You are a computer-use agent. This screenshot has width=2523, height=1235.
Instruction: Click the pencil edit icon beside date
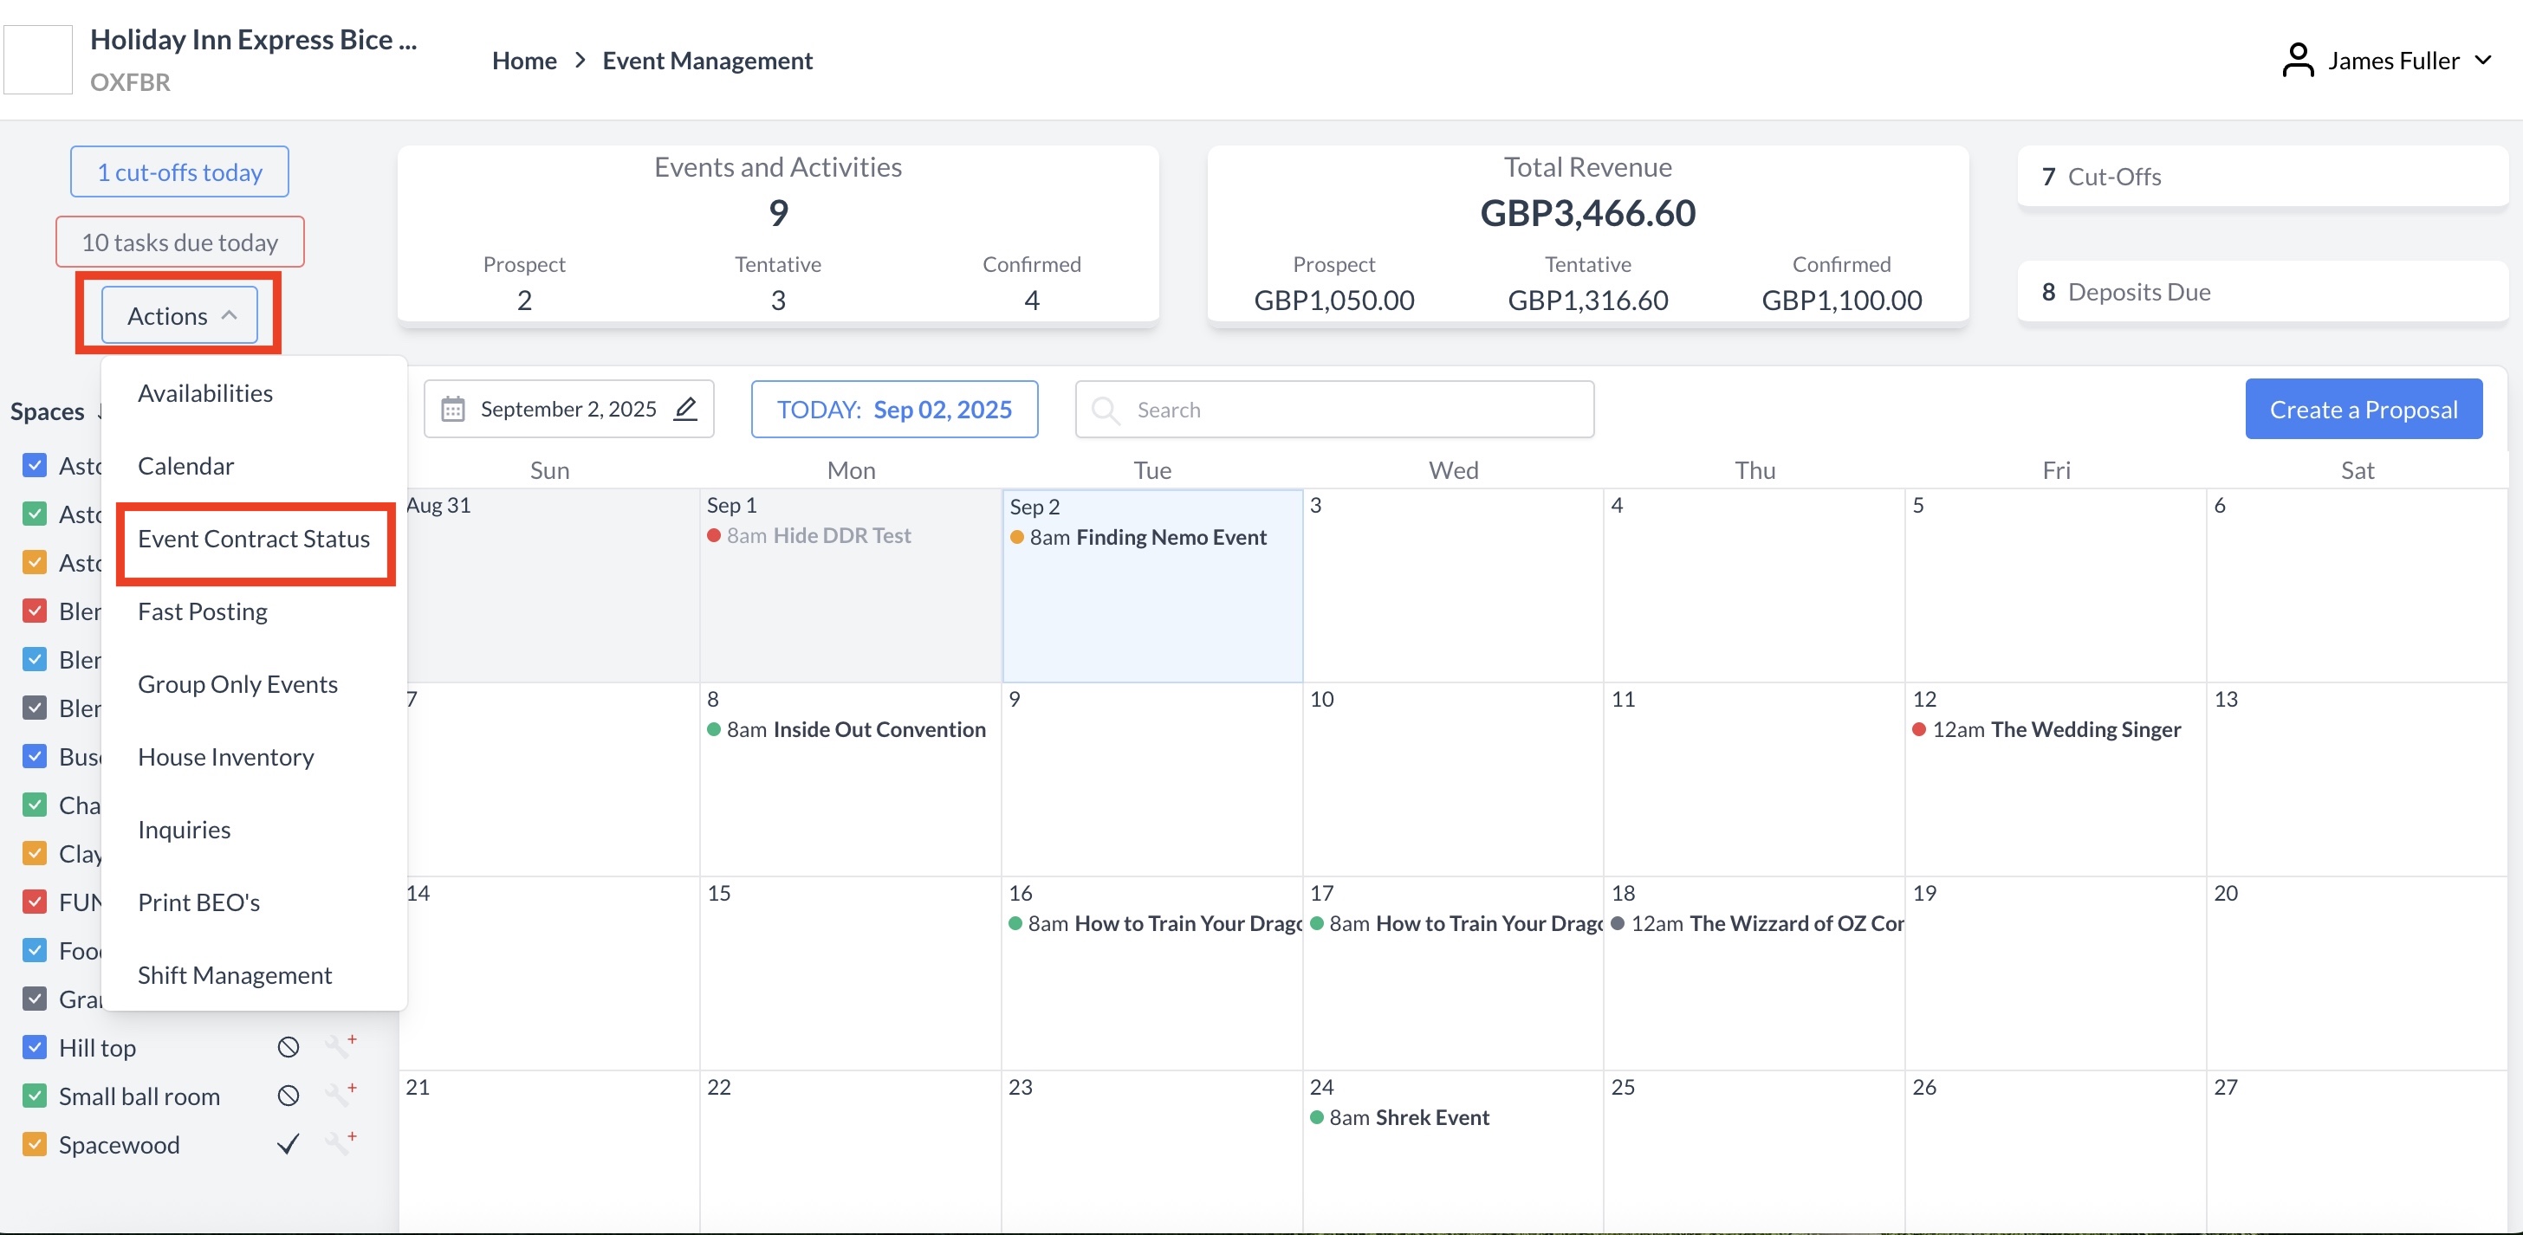pos(685,409)
